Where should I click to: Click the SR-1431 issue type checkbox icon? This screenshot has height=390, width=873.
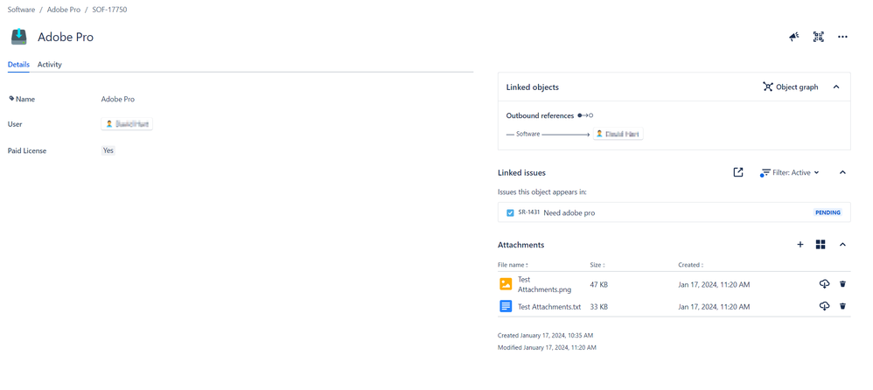click(x=510, y=212)
